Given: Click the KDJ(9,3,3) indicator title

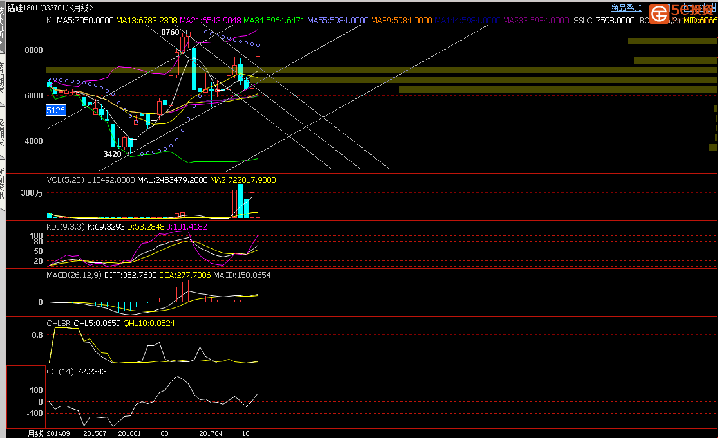Looking at the screenshot, I should coord(66,227).
